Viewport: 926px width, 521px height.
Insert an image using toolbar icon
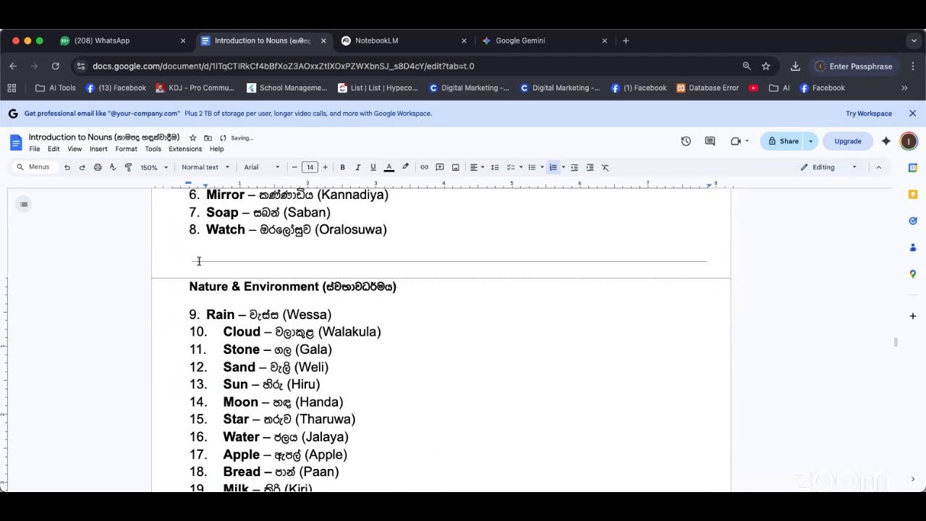455,167
